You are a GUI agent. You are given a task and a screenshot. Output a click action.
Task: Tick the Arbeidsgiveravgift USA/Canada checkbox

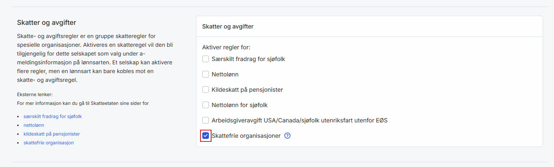206,120
